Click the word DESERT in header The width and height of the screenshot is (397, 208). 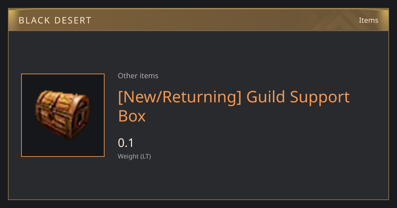point(73,20)
